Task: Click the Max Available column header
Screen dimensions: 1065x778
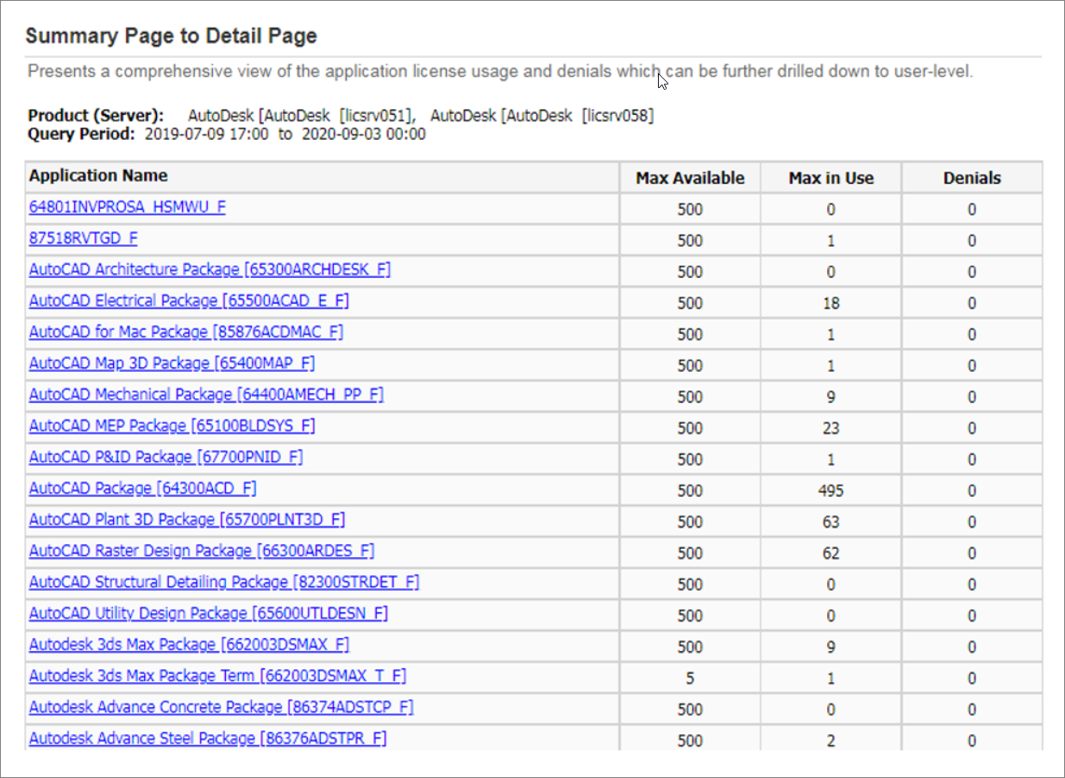Action: point(690,179)
